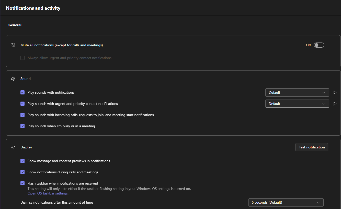This screenshot has height=209, width=341.
Task: Uncheck Play sounds with notifications
Action: 22,92
